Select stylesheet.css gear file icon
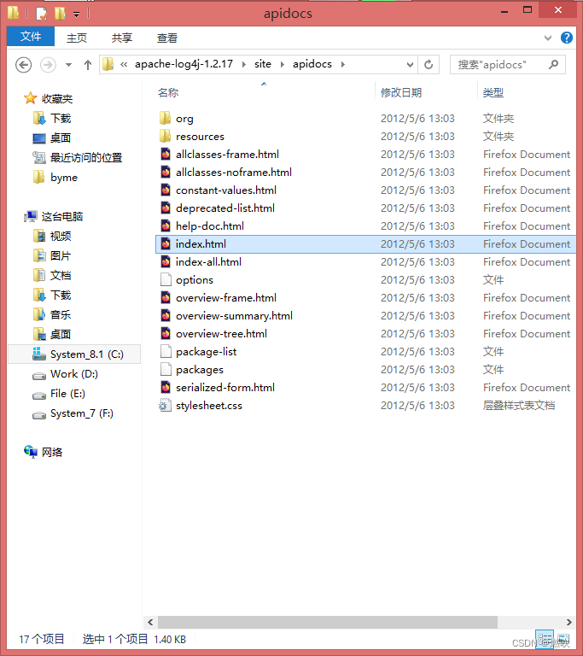The width and height of the screenshot is (583, 656). 166,406
